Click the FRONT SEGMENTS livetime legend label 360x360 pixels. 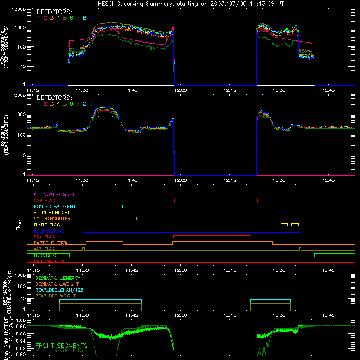[x=61, y=346]
